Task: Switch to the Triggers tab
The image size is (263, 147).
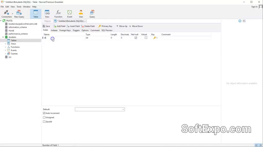Action: click(76, 30)
